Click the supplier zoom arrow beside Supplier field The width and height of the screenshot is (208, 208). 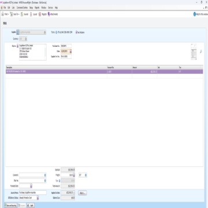(x=18, y=32)
